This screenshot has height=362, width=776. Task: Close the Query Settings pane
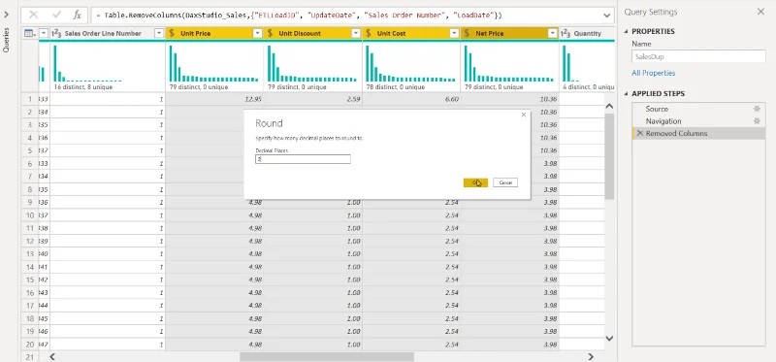pos(760,12)
